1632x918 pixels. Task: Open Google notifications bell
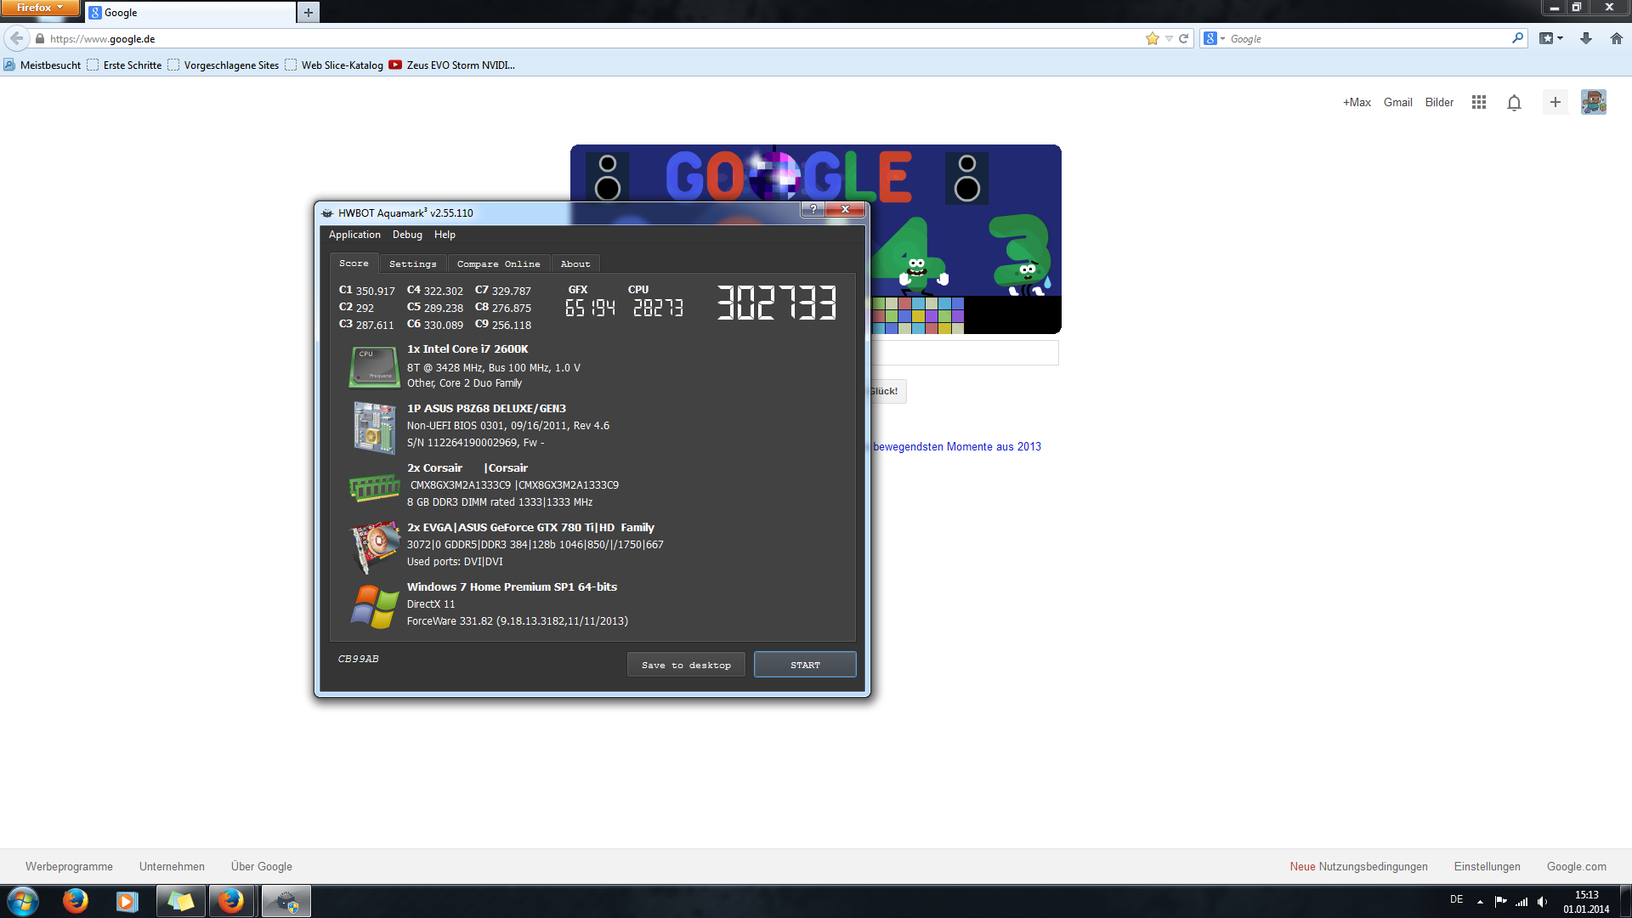(x=1514, y=102)
